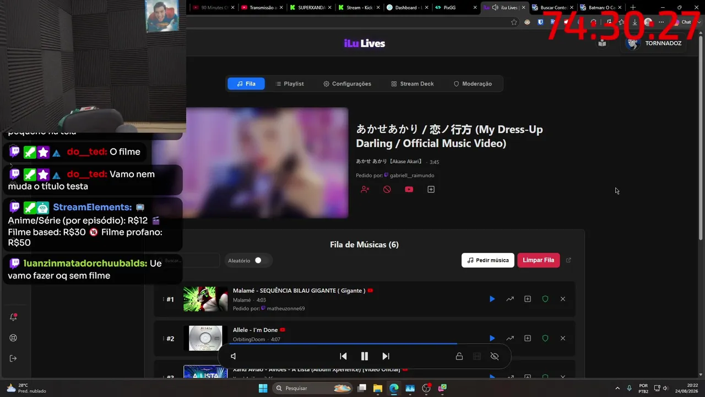Click the iLu Lives logo
This screenshot has width=705, height=397.
pos(365,44)
